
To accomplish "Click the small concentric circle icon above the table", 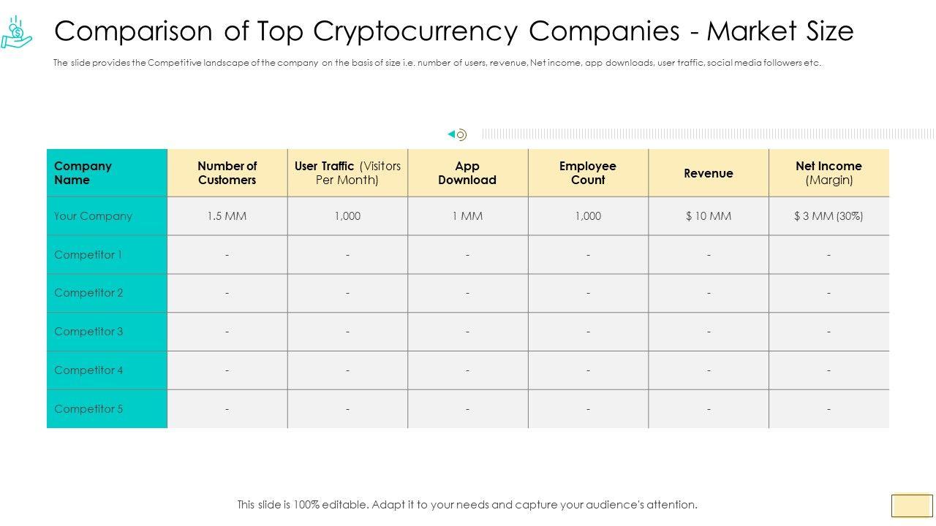I will [x=461, y=134].
